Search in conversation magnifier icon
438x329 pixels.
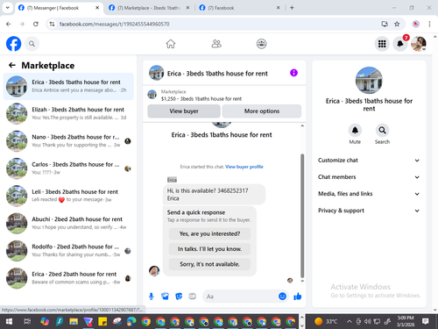click(x=382, y=130)
